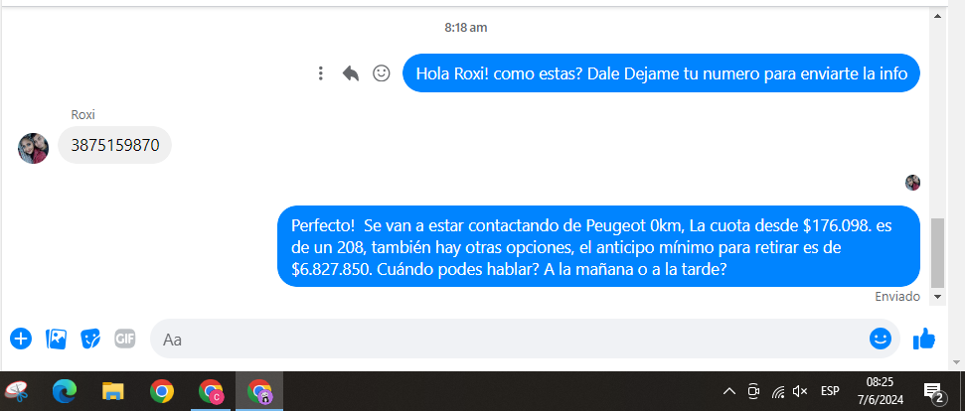This screenshot has width=965, height=411.
Task: Choose a sticker
Action: 90,339
